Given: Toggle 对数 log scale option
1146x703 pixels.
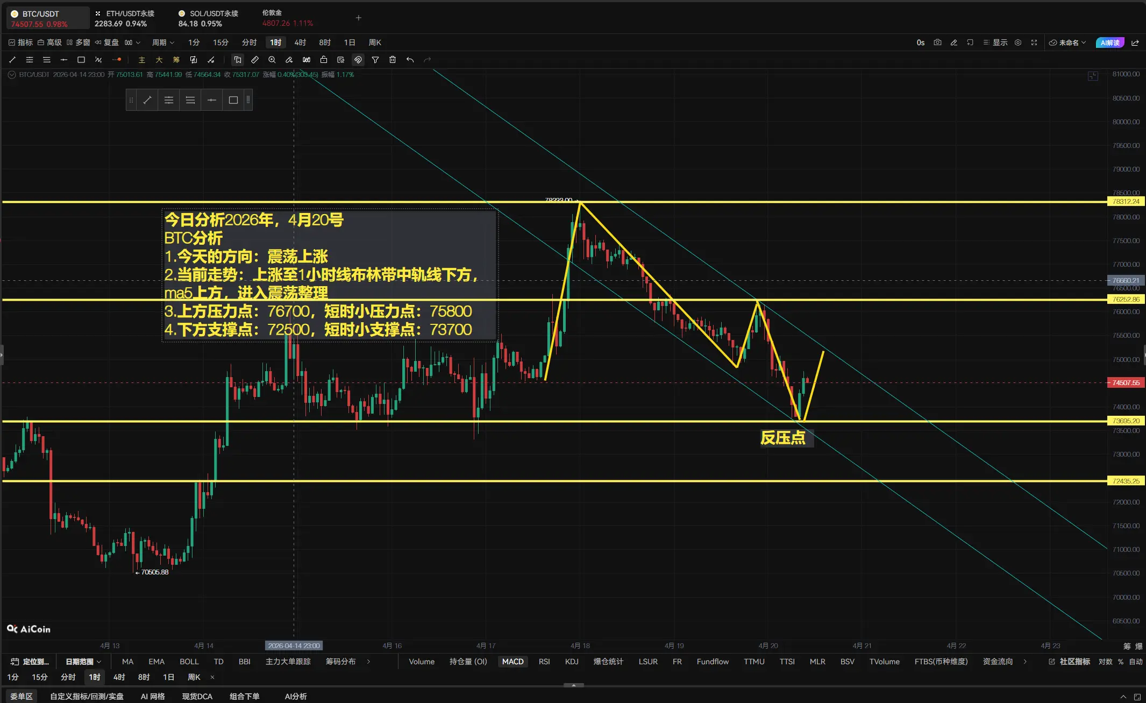Looking at the screenshot, I should point(1105,662).
